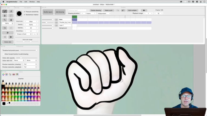Step back to the previous frame
Viewport: 207px width, 116px height.
[5, 37]
